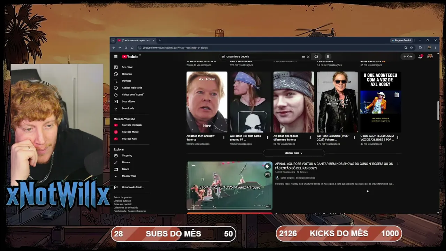Close the YouTube search tab
This screenshot has width=446, height=251.
[153, 40]
